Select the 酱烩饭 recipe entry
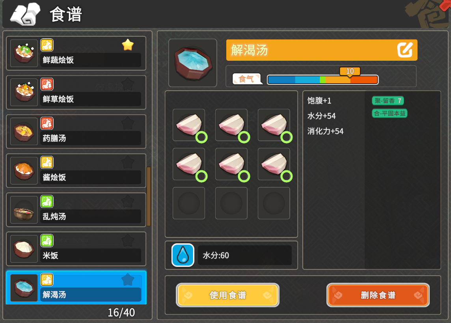 76,170
